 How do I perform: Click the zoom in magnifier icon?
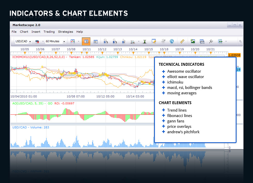click(x=106, y=41)
